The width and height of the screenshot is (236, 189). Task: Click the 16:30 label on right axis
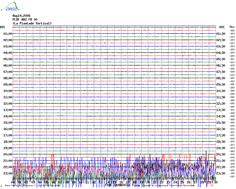[x=221, y=129]
